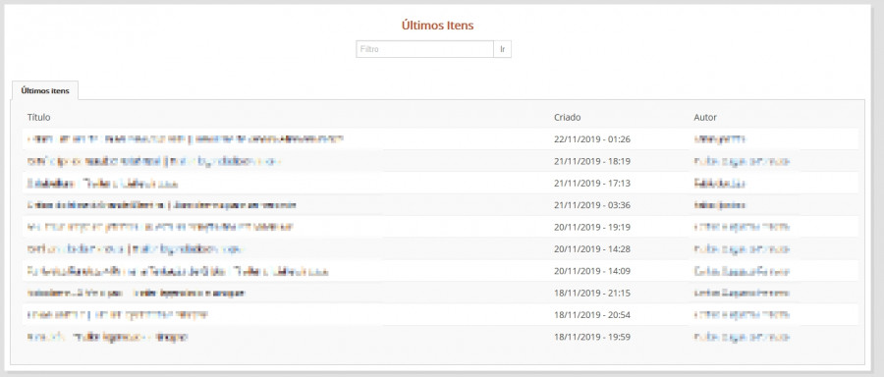Viewport: 884px width, 377px height.
Task: Click the date 20/11/2019 - 14:28
Action: (592, 249)
